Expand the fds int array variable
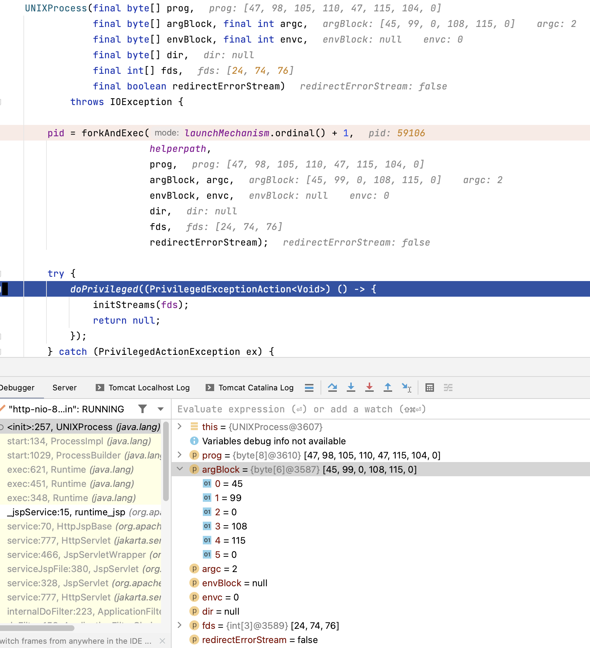Screen dimensions: 590x648 180,625
